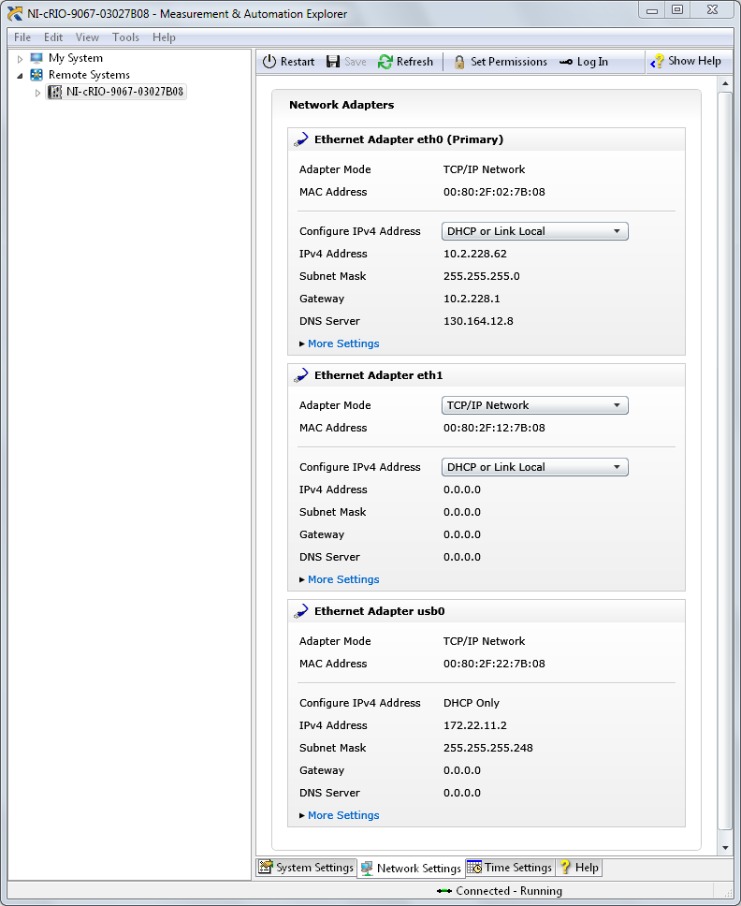Switch to the System Settings tab

[306, 868]
